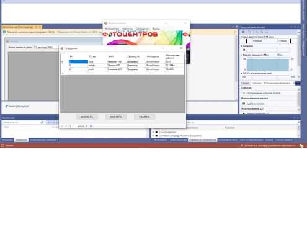Switch to the Командное окно tab
Screen dimensions: 307x248
pyautogui.click(x=228, y=140)
